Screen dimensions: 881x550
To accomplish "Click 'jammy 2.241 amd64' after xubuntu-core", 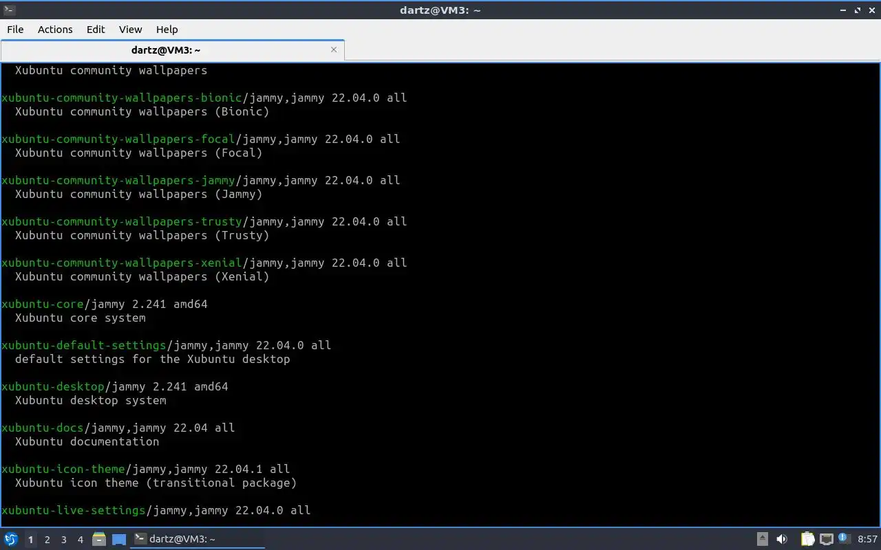I will click(x=149, y=304).
